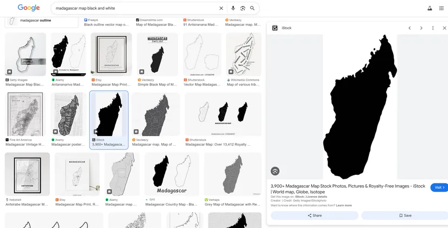
Task: Click 'Simple Black Map of M...' caption
Action: pos(157,84)
